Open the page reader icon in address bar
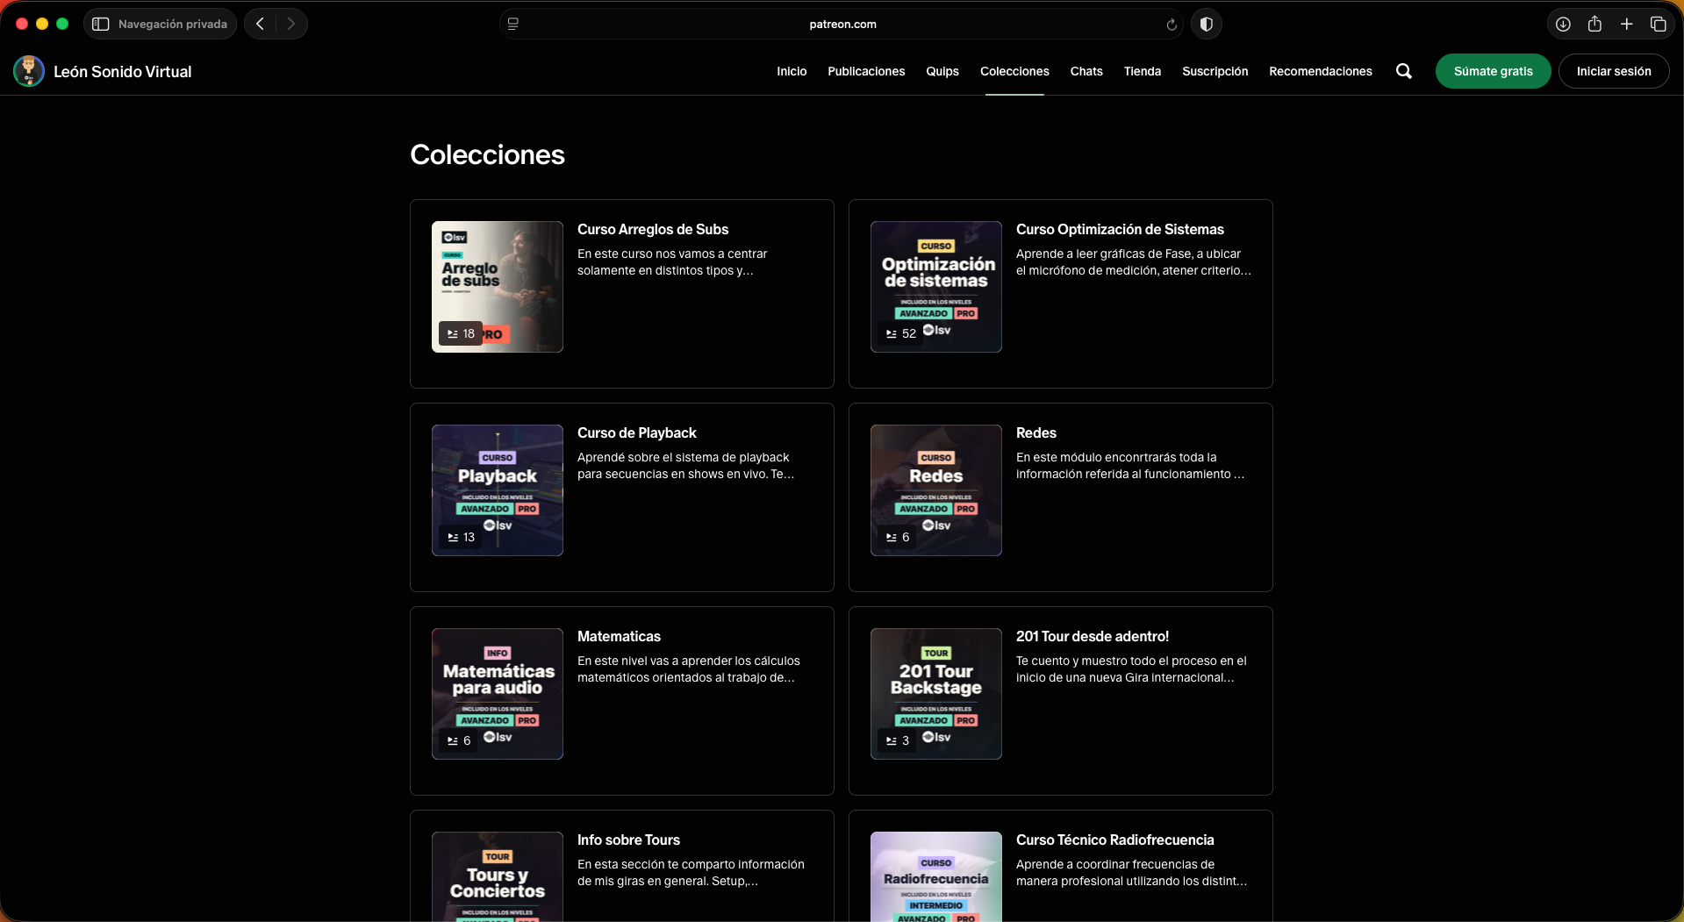This screenshot has width=1684, height=922. pyautogui.click(x=513, y=24)
